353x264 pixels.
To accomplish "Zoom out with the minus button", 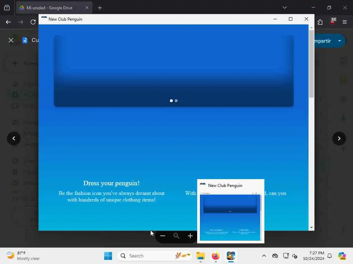I will [163, 236].
